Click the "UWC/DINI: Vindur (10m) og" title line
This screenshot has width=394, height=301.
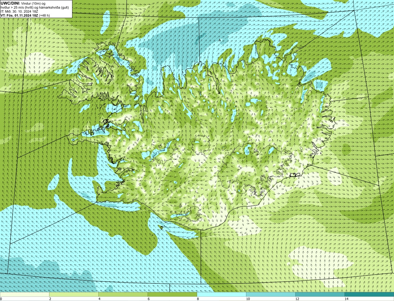23,3
